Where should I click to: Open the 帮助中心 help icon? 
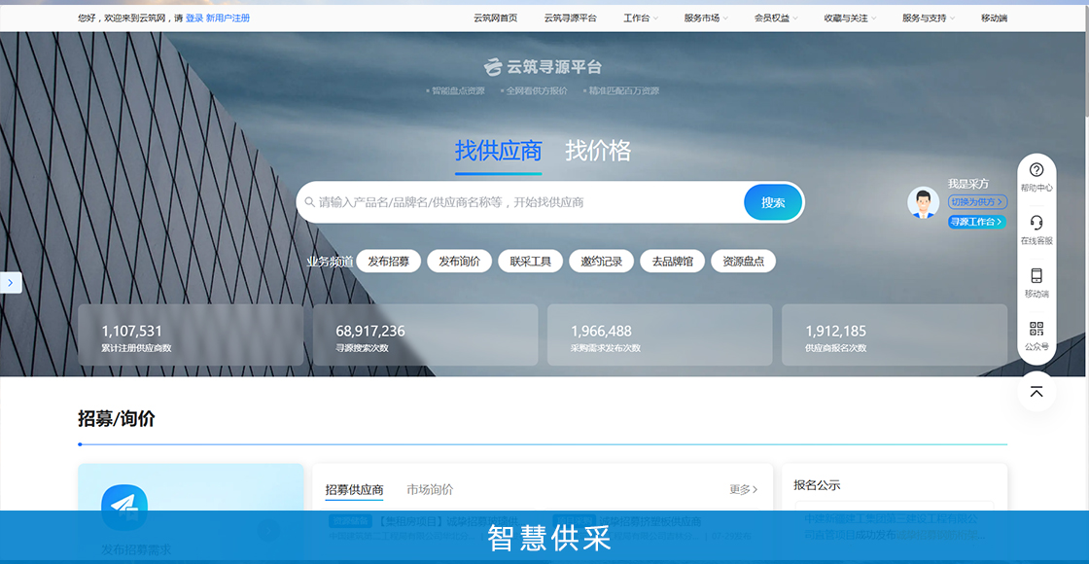pos(1036,169)
